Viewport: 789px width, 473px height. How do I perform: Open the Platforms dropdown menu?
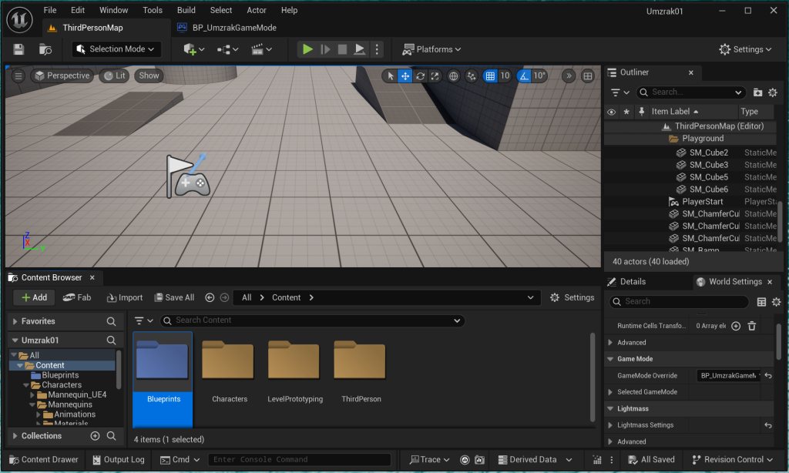[x=431, y=49]
